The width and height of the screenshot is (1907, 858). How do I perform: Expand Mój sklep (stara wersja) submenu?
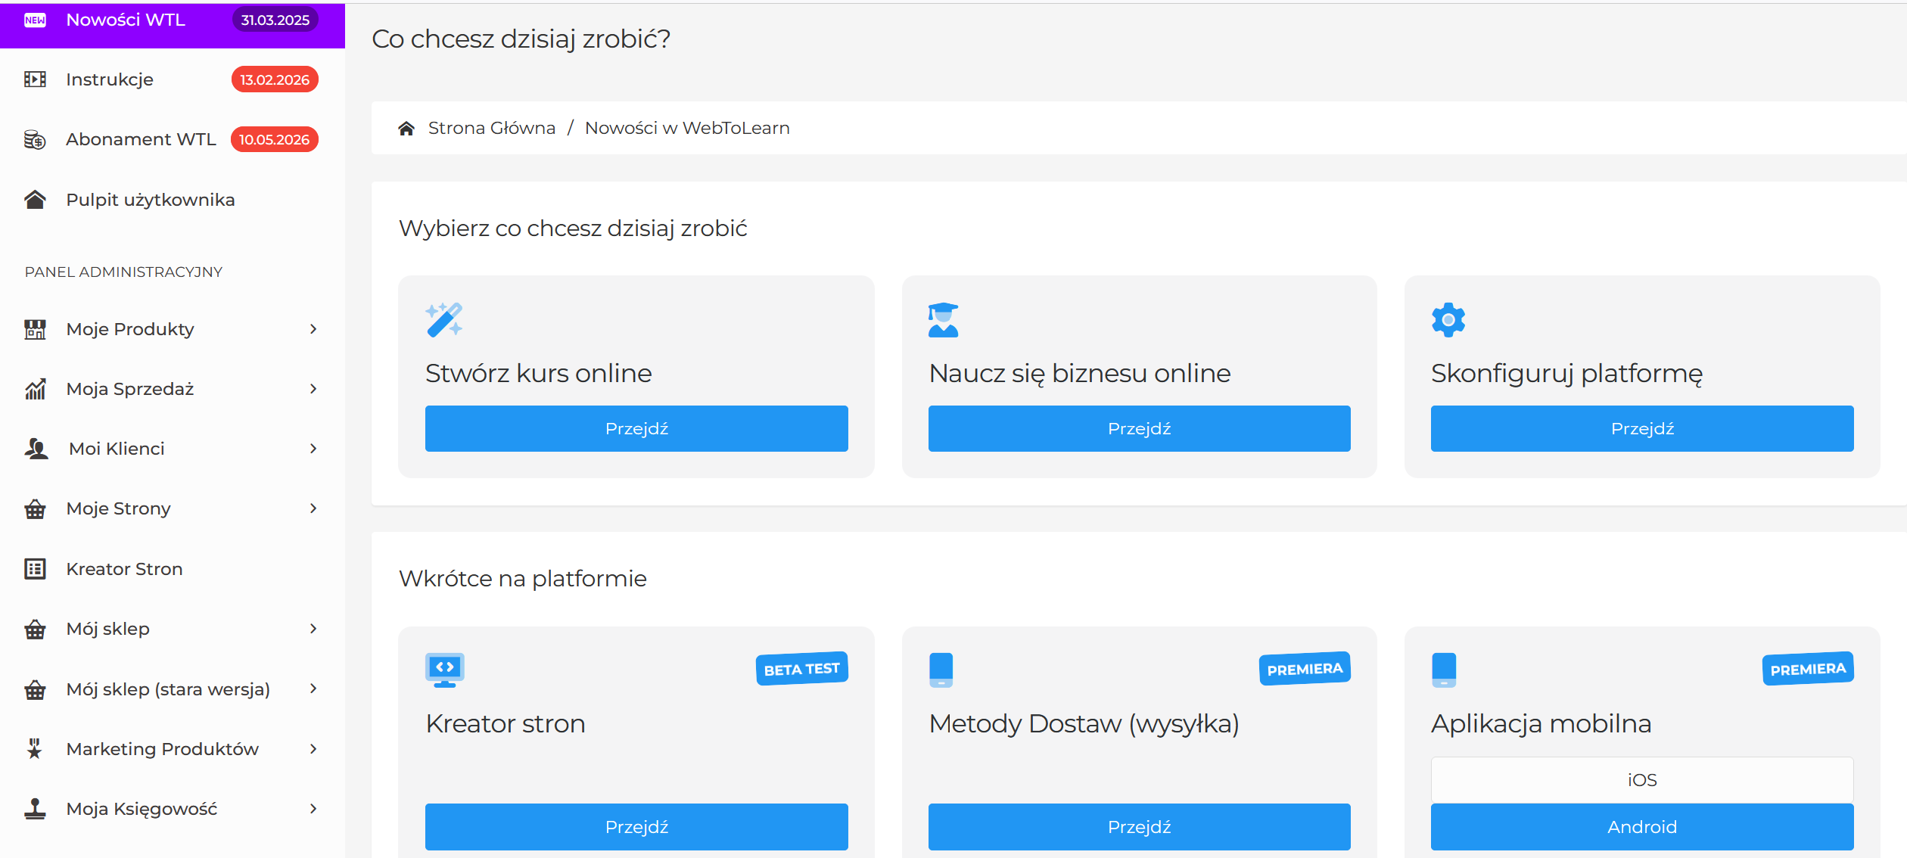(313, 689)
